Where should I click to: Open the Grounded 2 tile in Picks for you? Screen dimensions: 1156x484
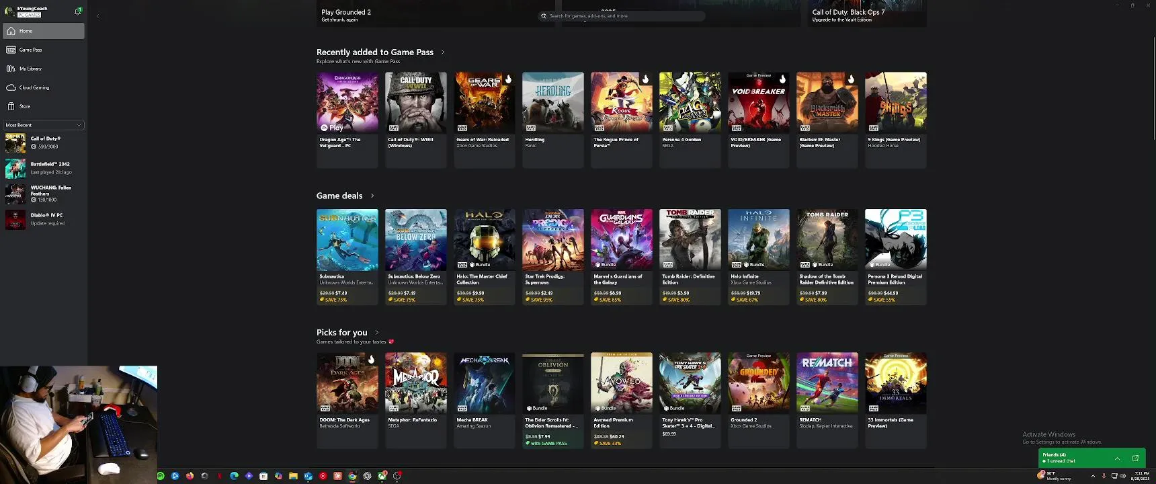(759, 401)
